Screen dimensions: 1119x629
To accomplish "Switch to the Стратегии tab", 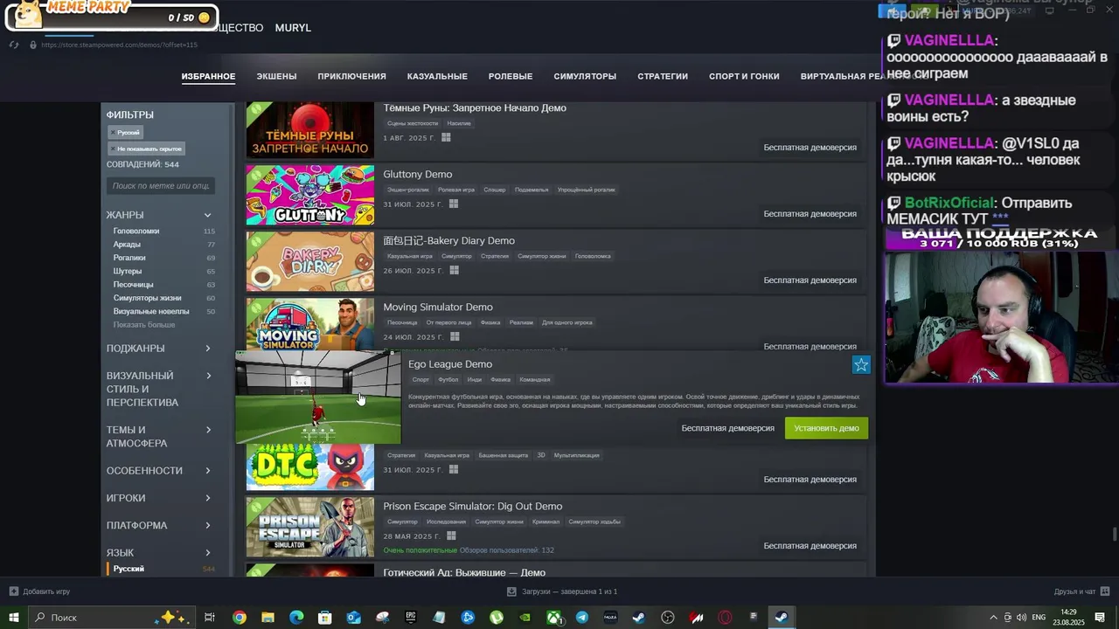I will tap(663, 76).
